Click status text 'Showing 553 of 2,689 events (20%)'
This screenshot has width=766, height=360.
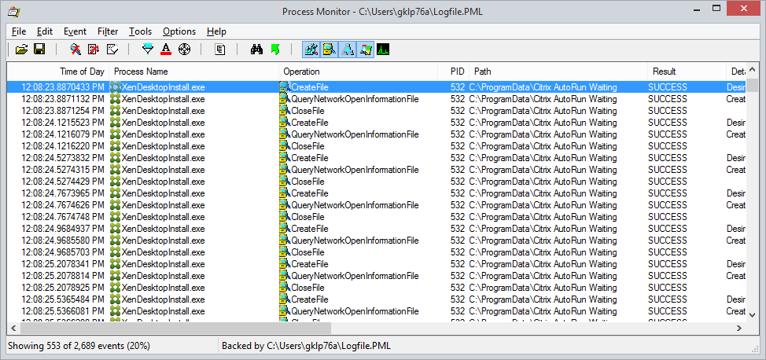coord(79,346)
